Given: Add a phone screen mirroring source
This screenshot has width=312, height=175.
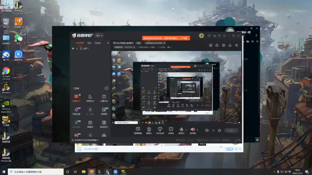Looking at the screenshot, I should (160, 131).
